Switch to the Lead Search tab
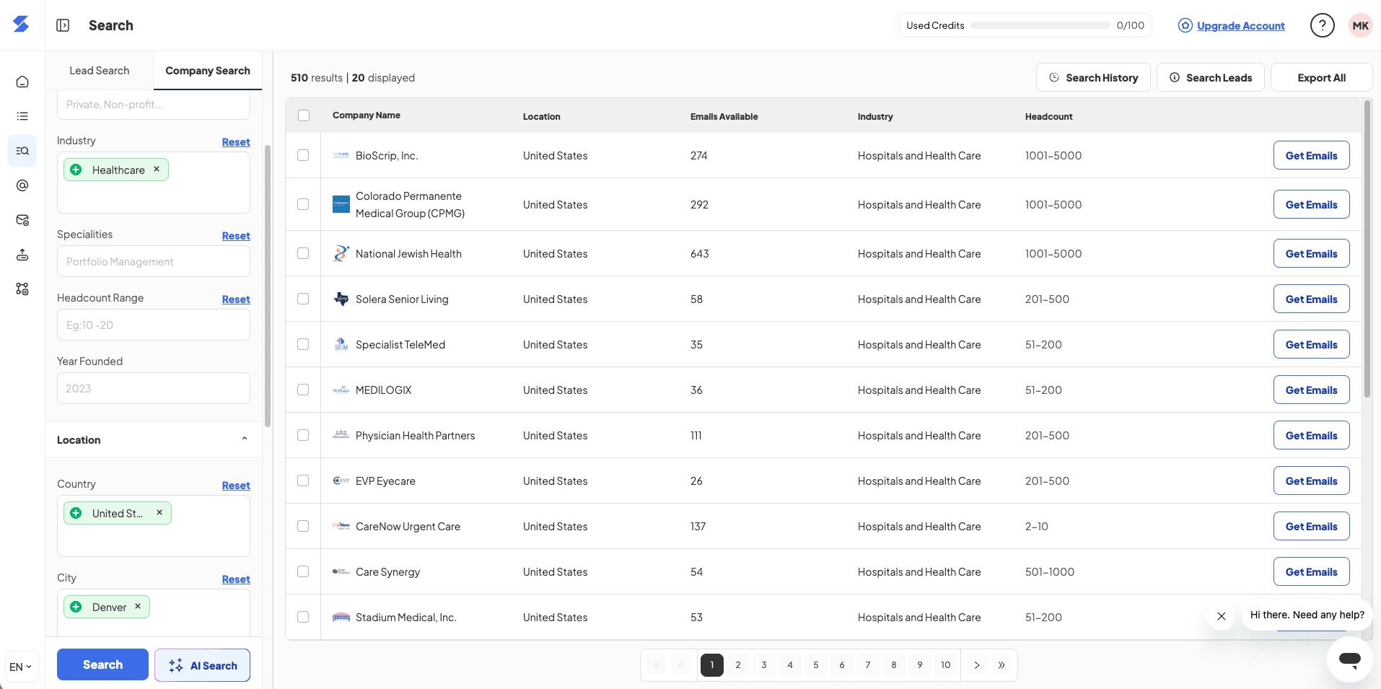This screenshot has height=689, width=1381. [100, 71]
